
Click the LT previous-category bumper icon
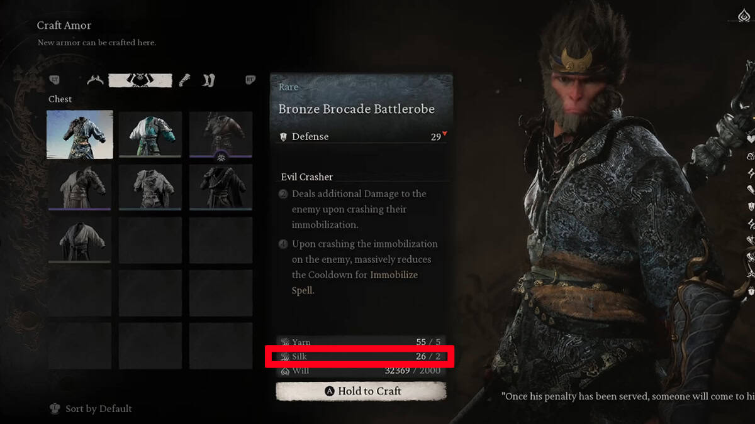coord(55,80)
